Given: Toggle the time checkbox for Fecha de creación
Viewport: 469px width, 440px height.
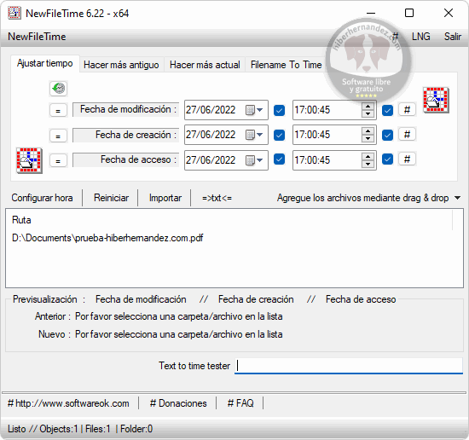Looking at the screenshot, I should [387, 136].
